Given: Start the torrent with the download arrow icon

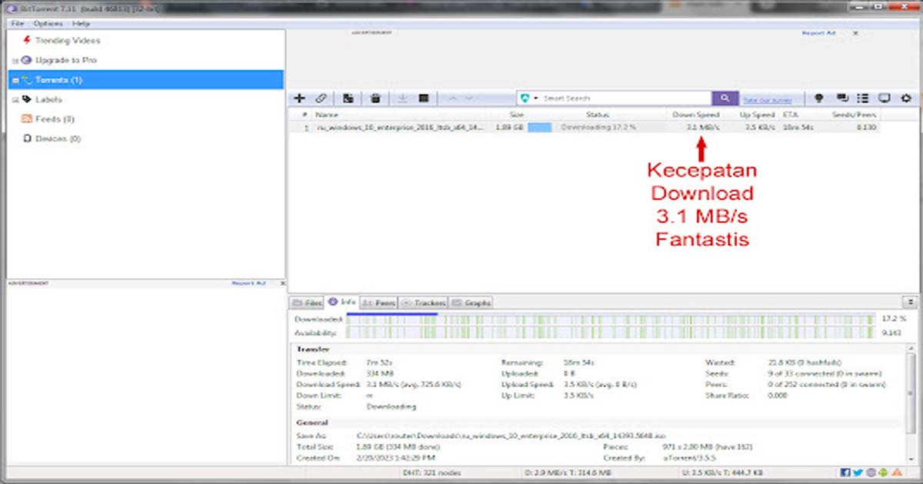Looking at the screenshot, I should click(402, 98).
